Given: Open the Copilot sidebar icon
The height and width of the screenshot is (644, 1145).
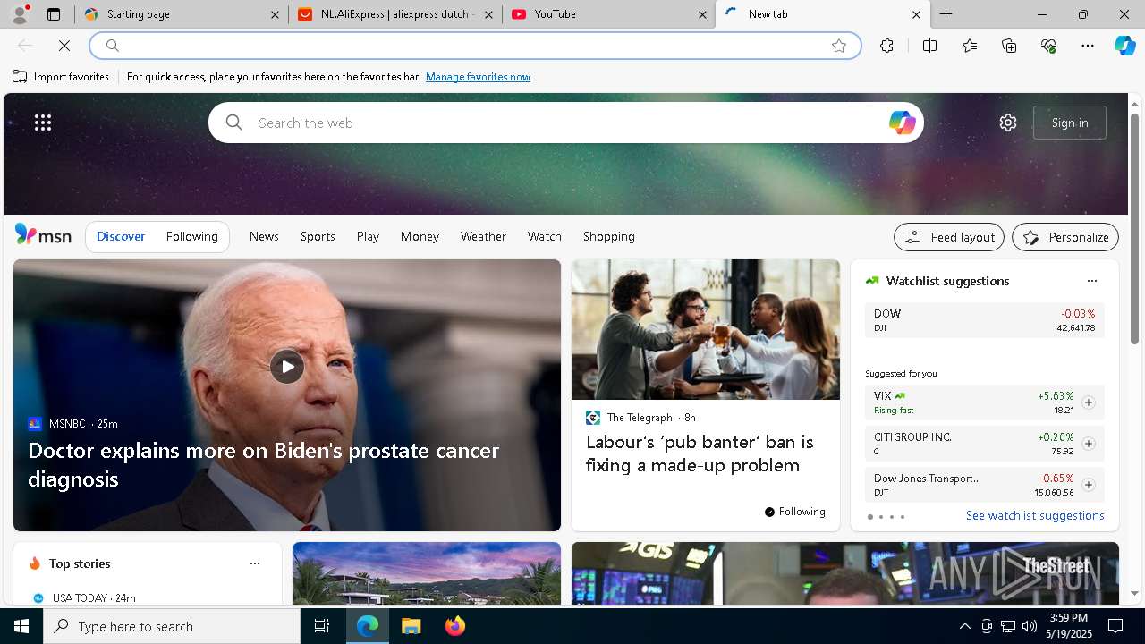Looking at the screenshot, I should [1124, 46].
